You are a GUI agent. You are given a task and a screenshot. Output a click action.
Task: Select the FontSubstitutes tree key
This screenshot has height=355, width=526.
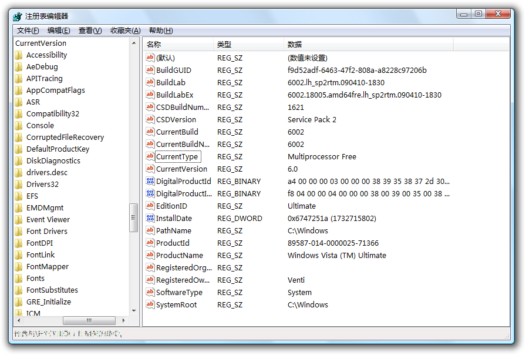click(x=52, y=290)
